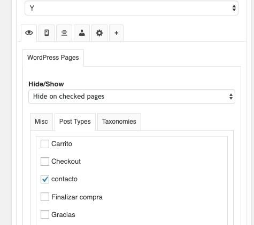This screenshot has height=225, width=254.
Task: Open the gear settings tab
Action: (99, 33)
